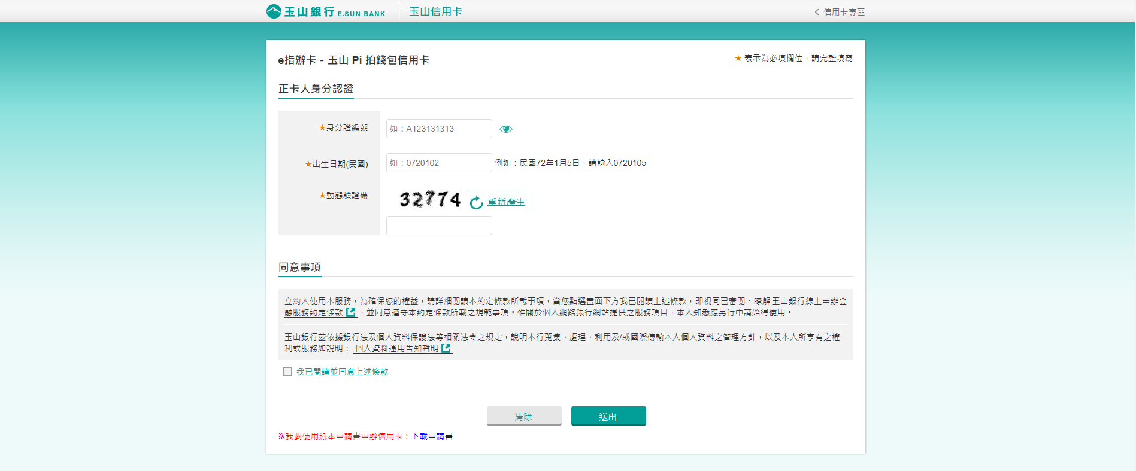Image resolution: width=1136 pixels, height=471 pixels.
Task: Focus the 出生日期(民國) input field
Action: click(439, 163)
